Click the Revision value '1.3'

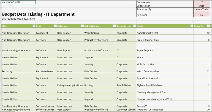tap(202, 14)
